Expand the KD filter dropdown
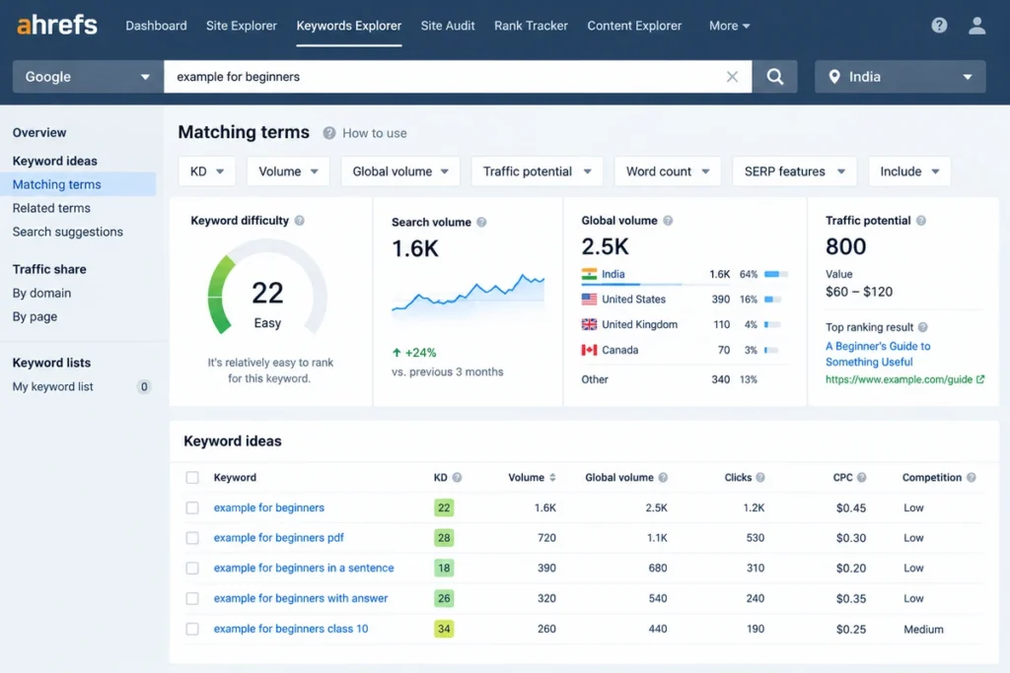The height and width of the screenshot is (673, 1010). pyautogui.click(x=207, y=171)
